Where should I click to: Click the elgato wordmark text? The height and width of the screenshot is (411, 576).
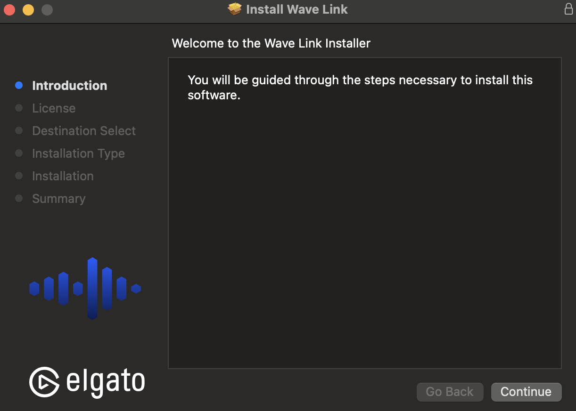click(x=106, y=382)
